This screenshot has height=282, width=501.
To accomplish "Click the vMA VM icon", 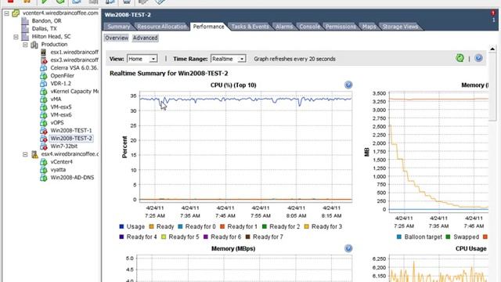I will pyautogui.click(x=44, y=99).
